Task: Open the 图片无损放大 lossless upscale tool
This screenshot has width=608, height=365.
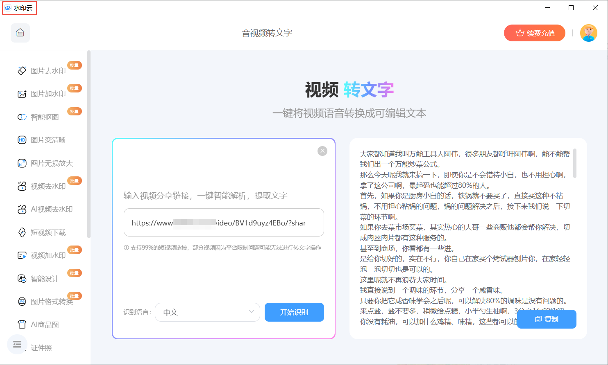Action: coord(45,163)
